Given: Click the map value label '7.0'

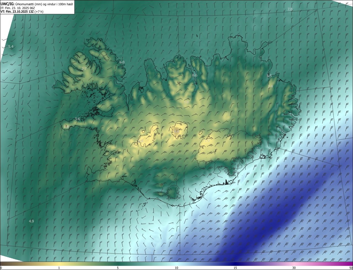Looking at the screenshot, I should tap(290, 9).
